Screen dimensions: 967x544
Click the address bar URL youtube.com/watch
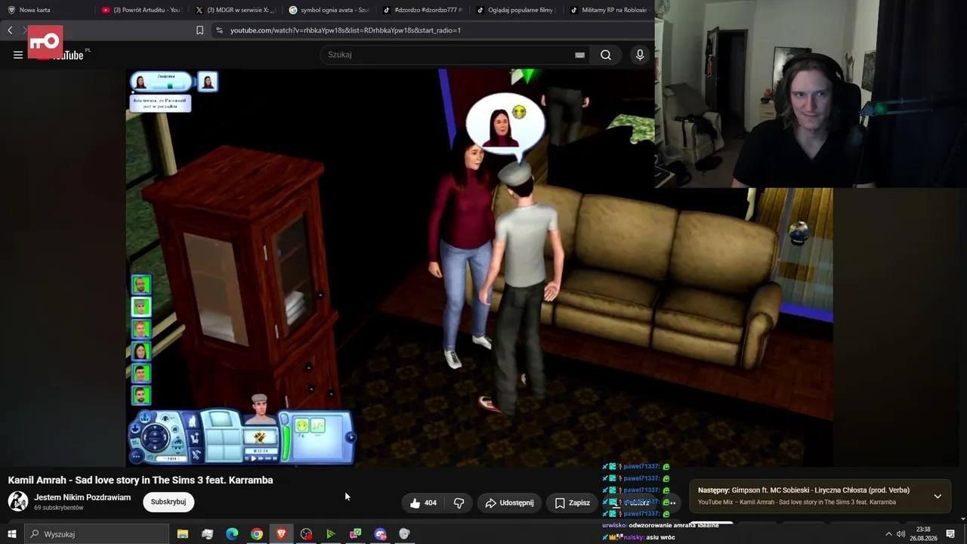tap(345, 30)
